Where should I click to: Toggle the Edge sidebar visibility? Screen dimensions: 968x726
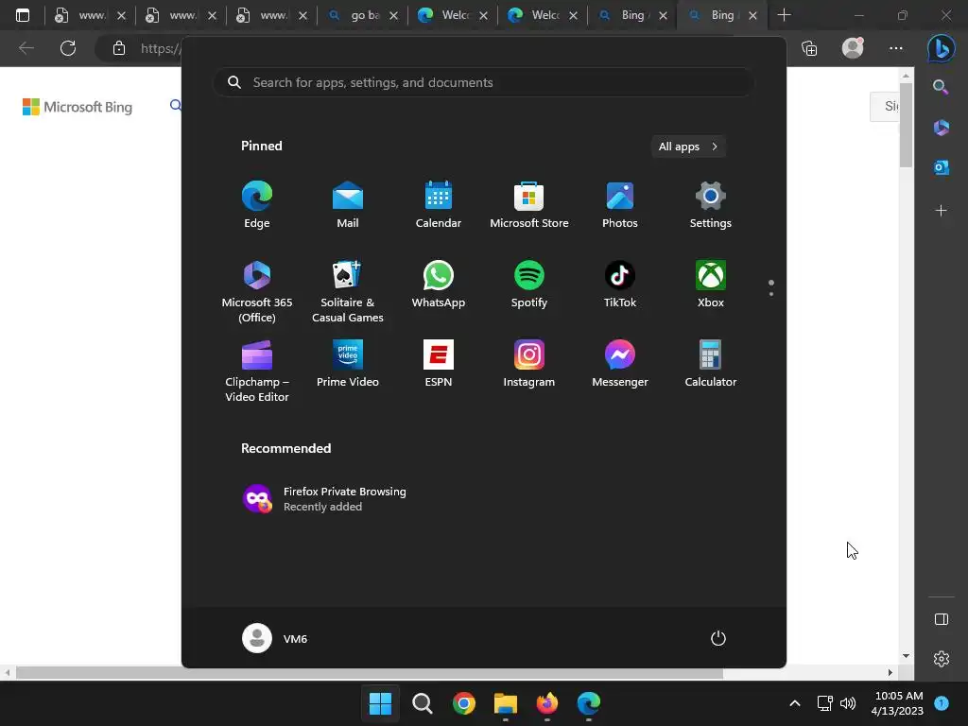tap(941, 619)
